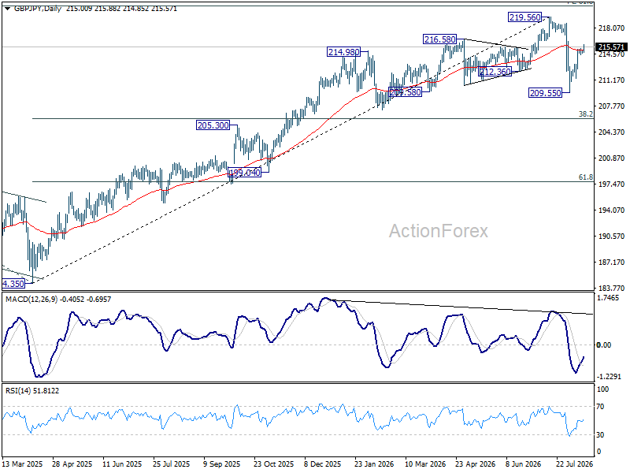The height and width of the screenshot is (473, 630).
Task: Select the 61.8 Fibonacci level label
Action: coord(585,177)
